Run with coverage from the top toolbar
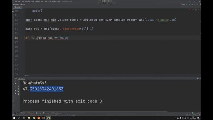Image resolution: width=213 pixels, height=120 pixels. coord(195,4)
